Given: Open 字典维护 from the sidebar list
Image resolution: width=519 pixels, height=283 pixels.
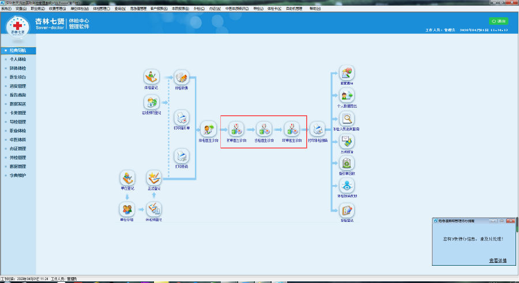Looking at the screenshot, I should 18,175.
